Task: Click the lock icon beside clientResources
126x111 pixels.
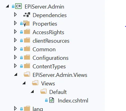Action: [x=21, y=41]
